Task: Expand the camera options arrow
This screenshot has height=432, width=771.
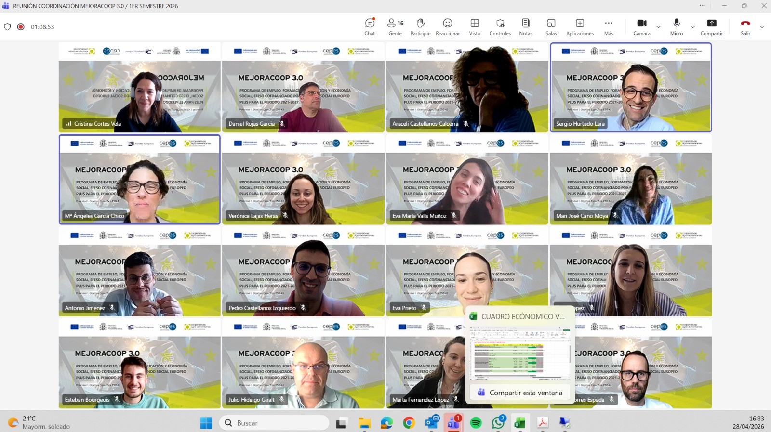Action: (658, 27)
